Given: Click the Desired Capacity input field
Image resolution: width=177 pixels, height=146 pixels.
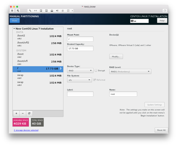Looking at the screenshot, I should click(x=80, y=48).
